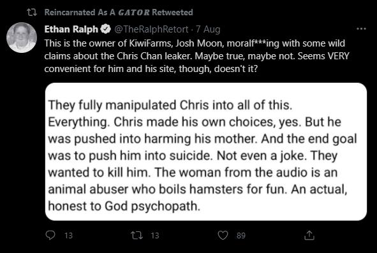Click the word Retweeted in the header notice
The height and width of the screenshot is (253, 377).
(x=172, y=12)
